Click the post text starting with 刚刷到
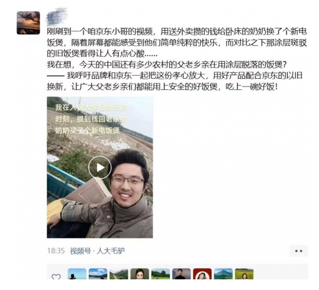The image size is (319, 290). [x=177, y=43]
